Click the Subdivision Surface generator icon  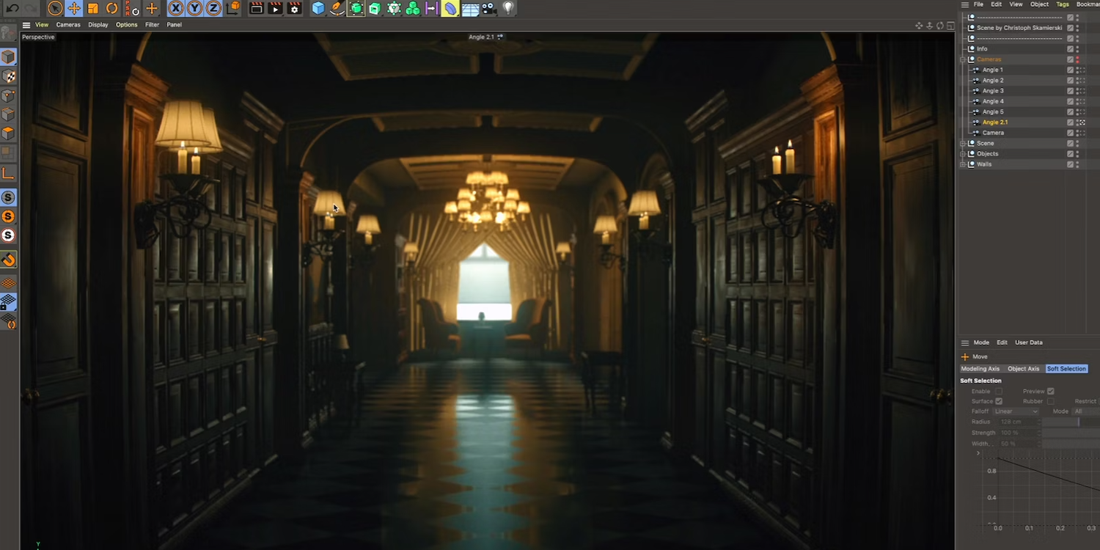[356, 8]
